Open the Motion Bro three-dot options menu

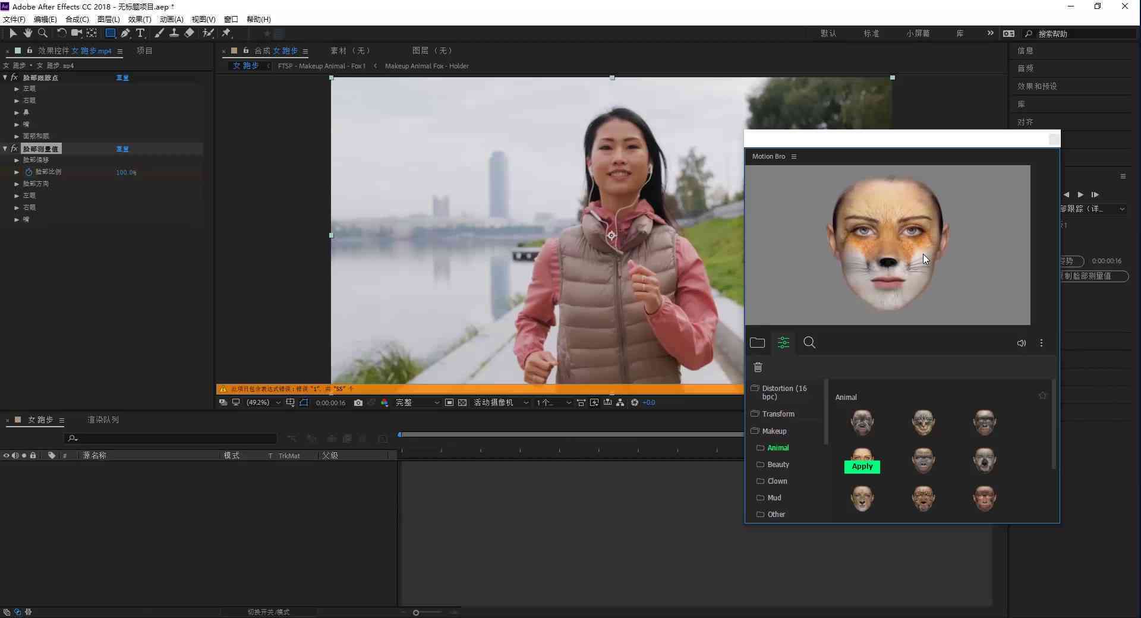tap(1041, 343)
